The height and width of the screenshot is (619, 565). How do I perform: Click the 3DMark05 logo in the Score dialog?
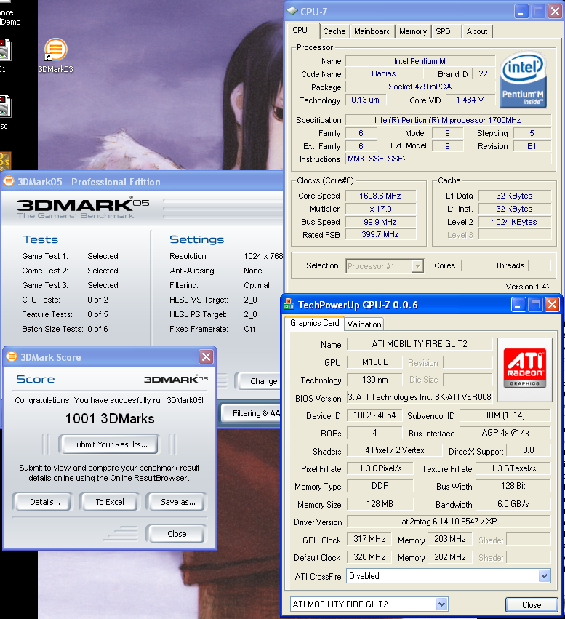(x=175, y=379)
